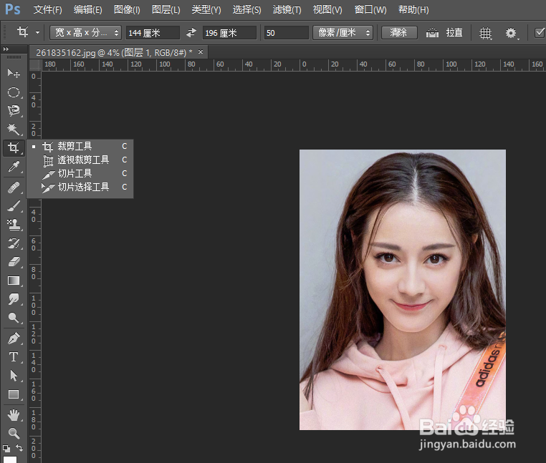Click the 清除 button
Screen dimensions: 546x463
pyautogui.click(x=399, y=33)
